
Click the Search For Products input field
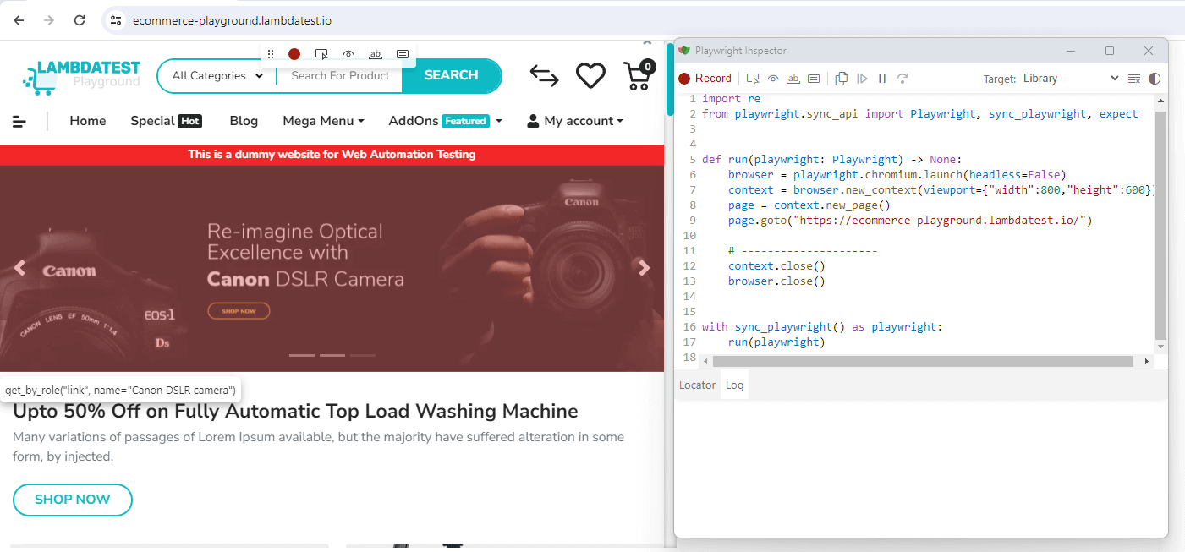pyautogui.click(x=340, y=76)
